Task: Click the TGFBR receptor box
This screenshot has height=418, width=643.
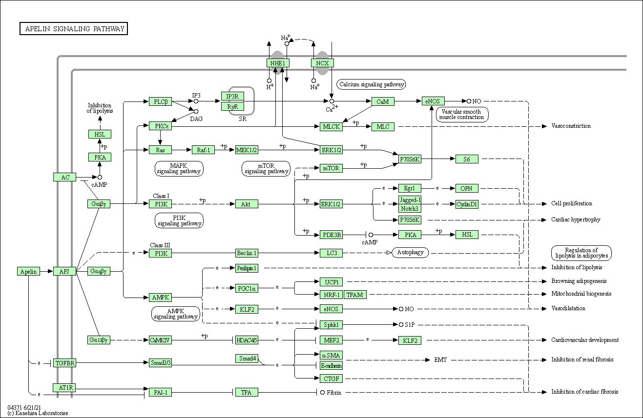Action: [x=64, y=363]
